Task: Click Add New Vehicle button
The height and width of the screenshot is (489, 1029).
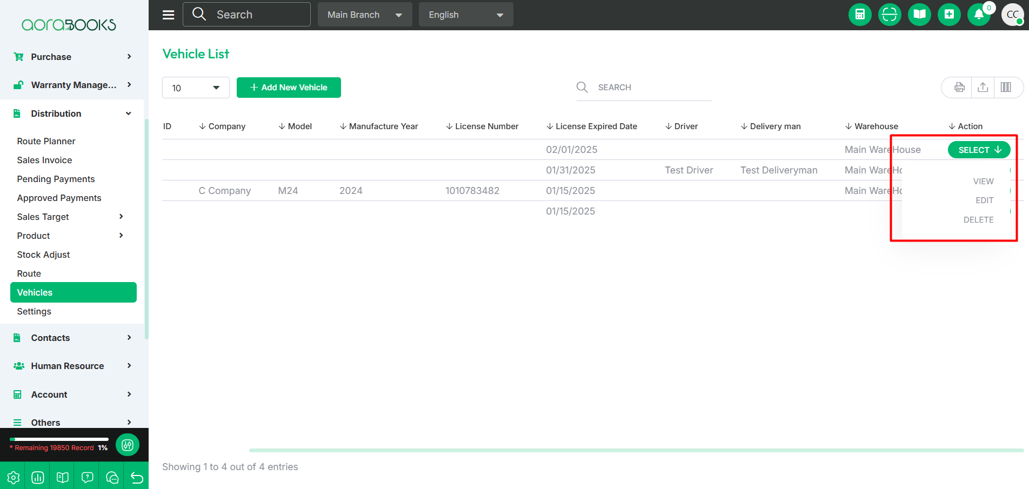Action: 289,88
